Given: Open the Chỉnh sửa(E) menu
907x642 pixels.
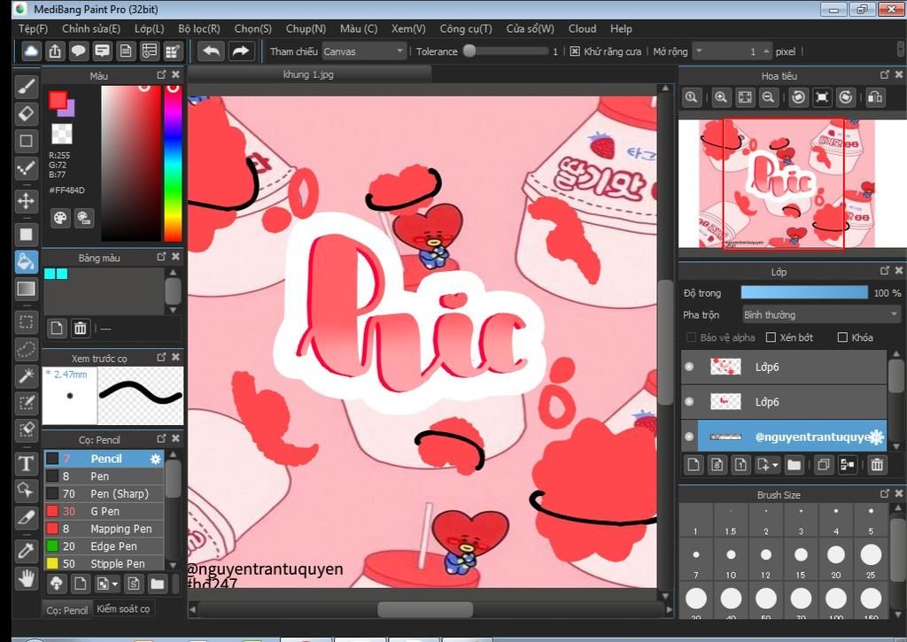Looking at the screenshot, I should pyautogui.click(x=91, y=28).
